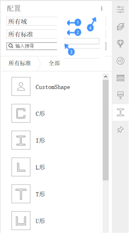Image resolution: width=129 pixels, height=236 pixels.
Task: Expand the 所有标准 dropdown list
Action: (x=56, y=34)
